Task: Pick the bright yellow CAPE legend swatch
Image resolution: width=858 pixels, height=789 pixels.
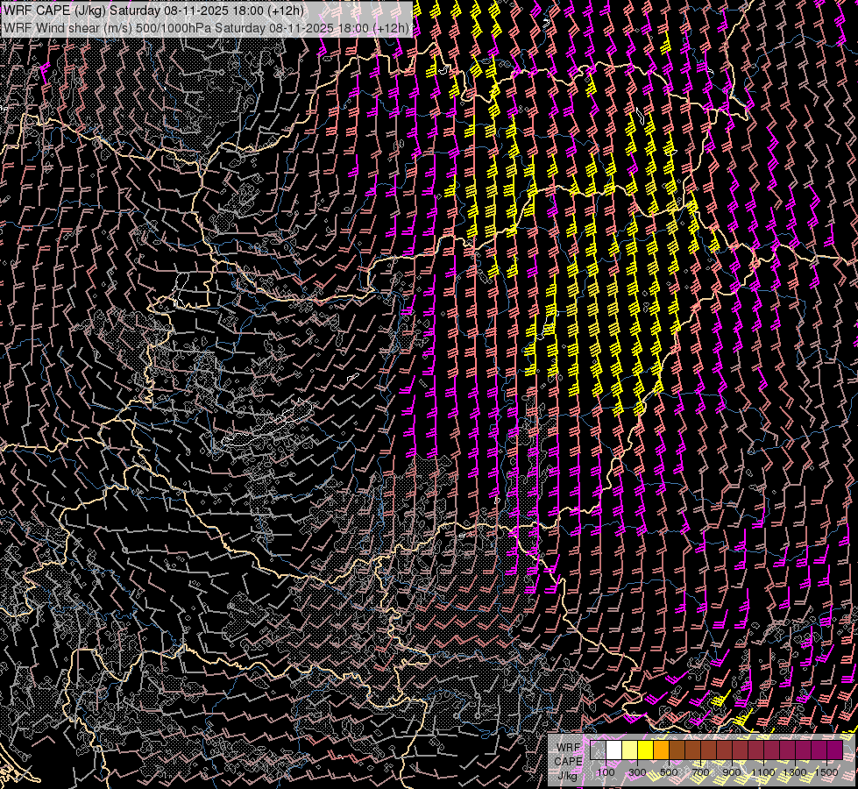Action: point(645,750)
